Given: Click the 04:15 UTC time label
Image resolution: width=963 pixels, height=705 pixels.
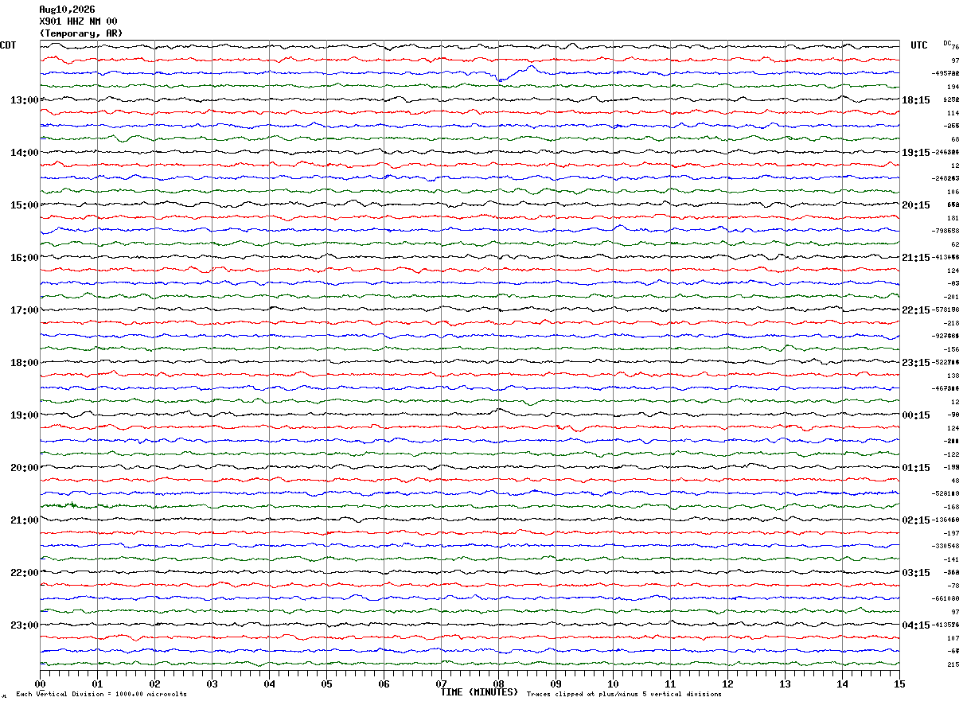Looking at the screenshot, I should tap(916, 625).
